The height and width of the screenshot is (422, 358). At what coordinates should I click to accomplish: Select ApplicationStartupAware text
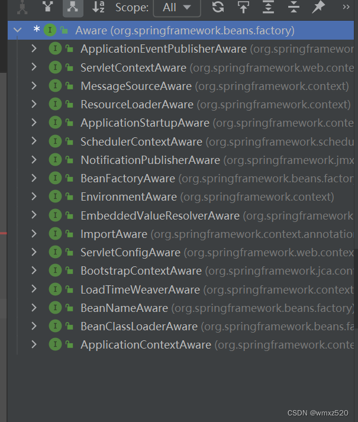click(x=145, y=123)
